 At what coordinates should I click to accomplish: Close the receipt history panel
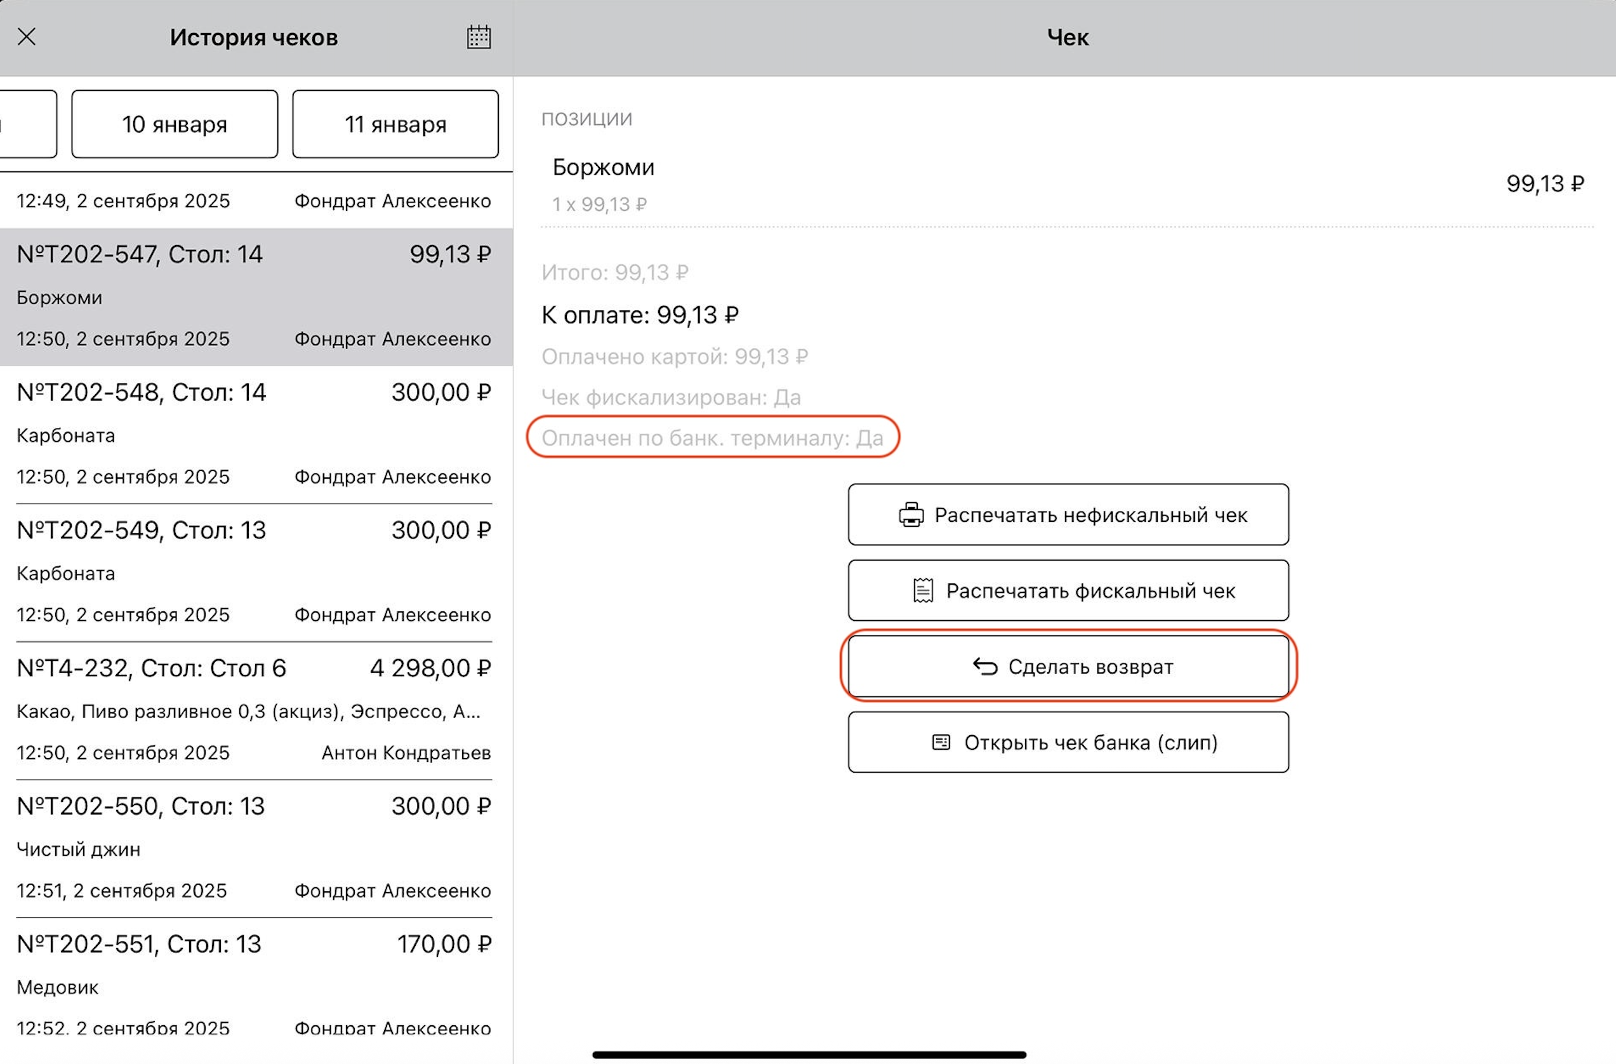(x=27, y=37)
